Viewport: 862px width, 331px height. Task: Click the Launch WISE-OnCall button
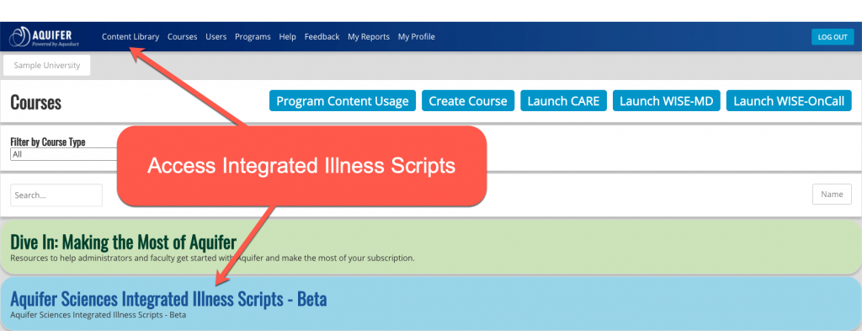[789, 100]
